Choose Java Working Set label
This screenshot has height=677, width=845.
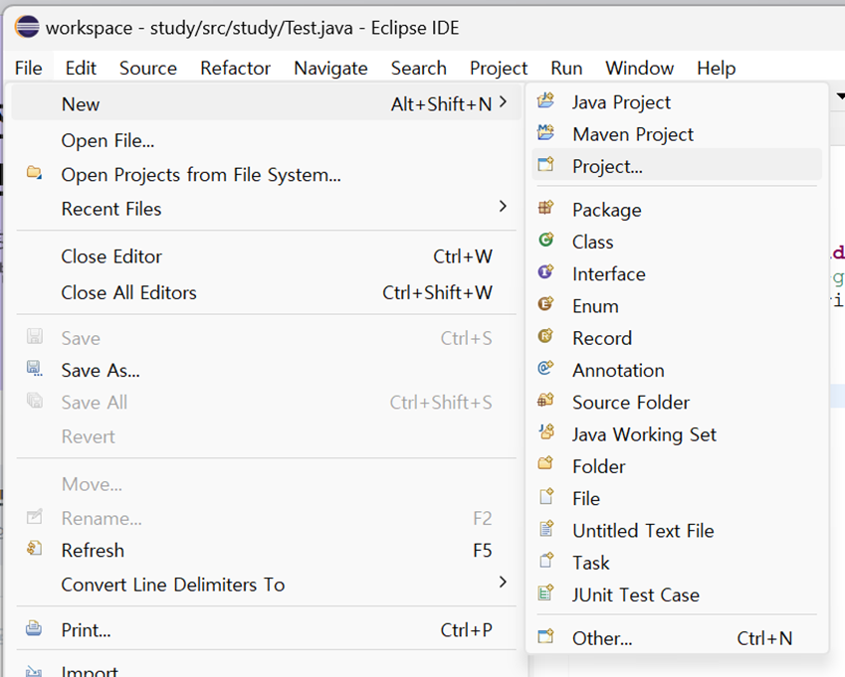pos(645,434)
